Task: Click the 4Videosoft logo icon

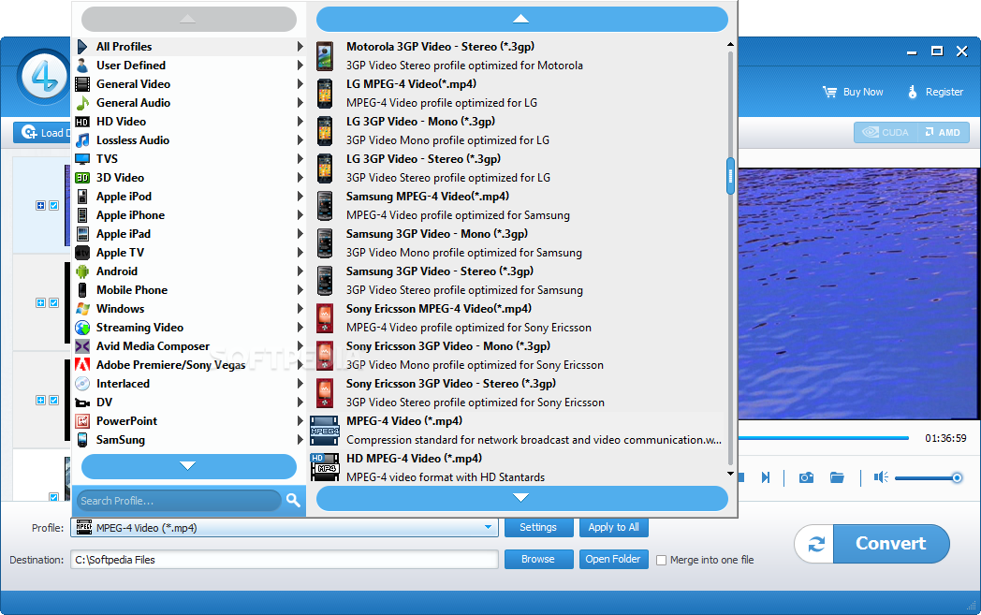Action: coord(44,78)
